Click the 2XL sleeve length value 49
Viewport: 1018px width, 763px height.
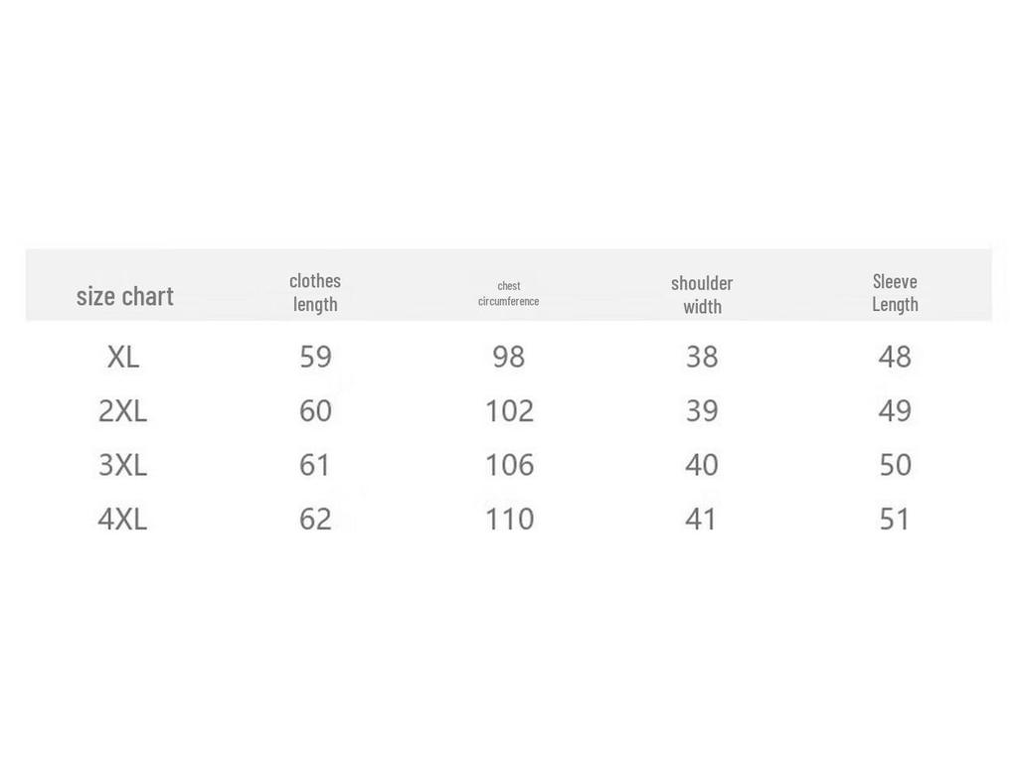pos(895,410)
